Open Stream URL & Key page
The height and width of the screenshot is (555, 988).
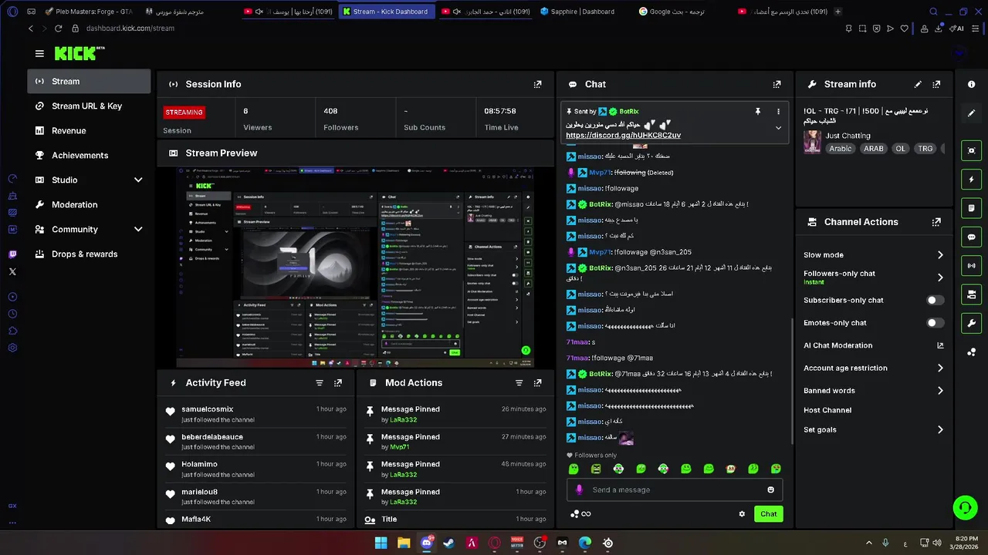[x=89, y=106]
